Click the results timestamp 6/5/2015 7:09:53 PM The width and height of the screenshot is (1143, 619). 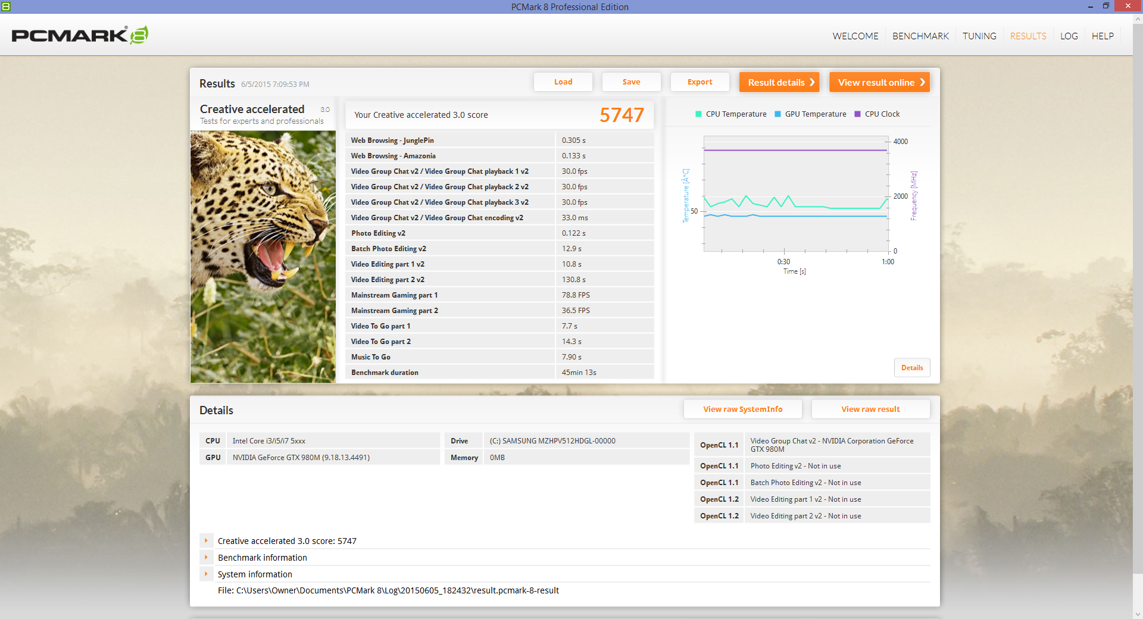(x=275, y=85)
